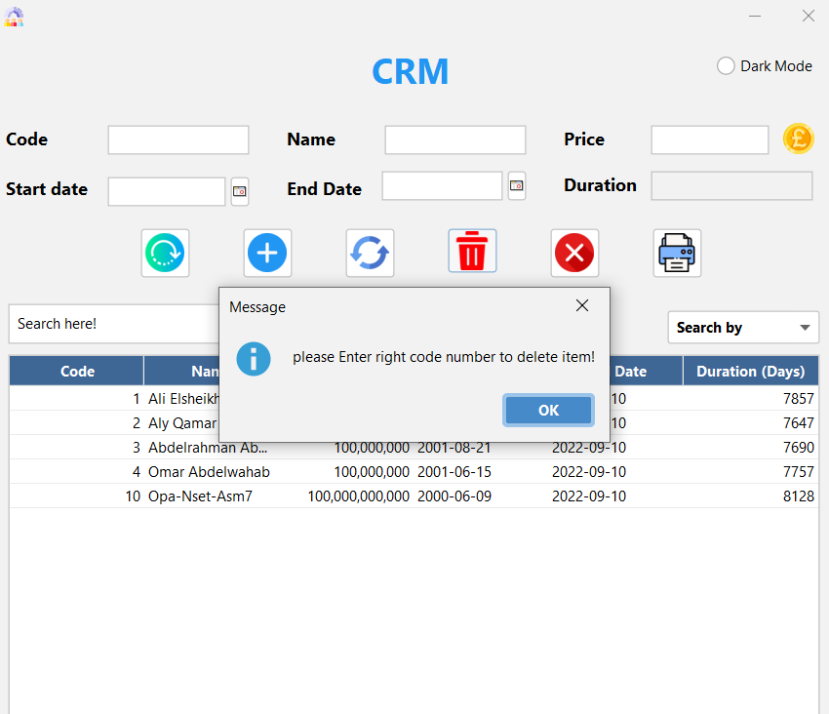Focus the Price input field

pos(709,139)
